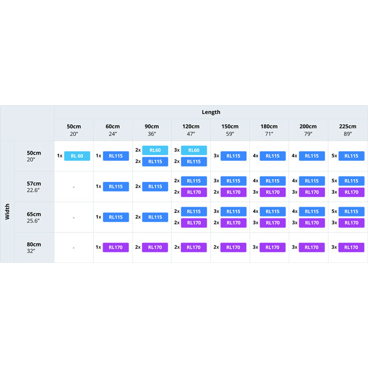Click the RL115 badge for 57cm width, 60cm length
The height and width of the screenshot is (368, 368).
[116, 187]
